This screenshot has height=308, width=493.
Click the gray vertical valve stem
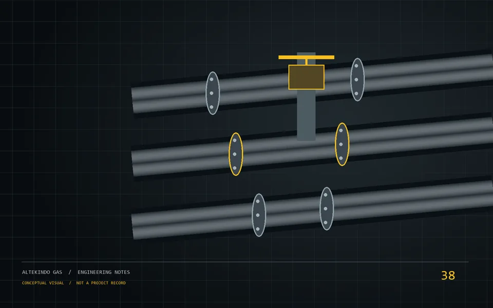pos(306,115)
